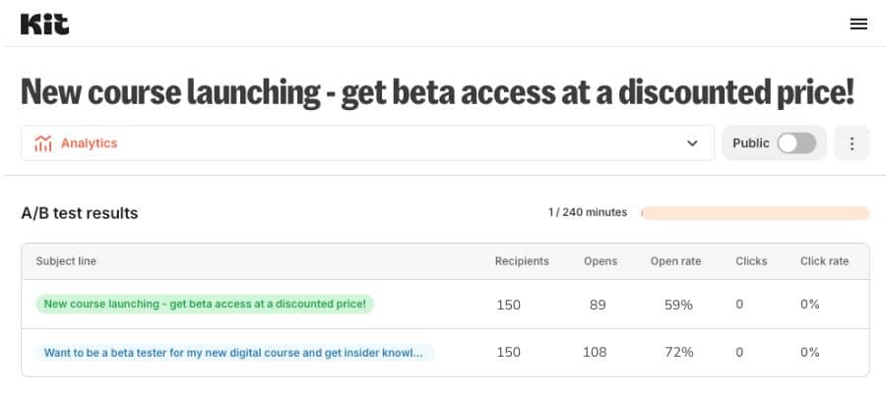Click the 72% open rate value
Screen dimensions: 886x393
[678, 353]
